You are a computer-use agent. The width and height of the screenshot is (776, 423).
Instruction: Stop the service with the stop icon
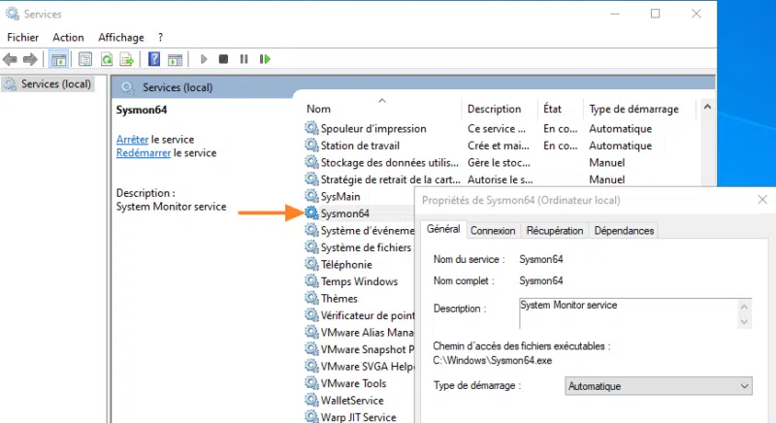coord(224,59)
